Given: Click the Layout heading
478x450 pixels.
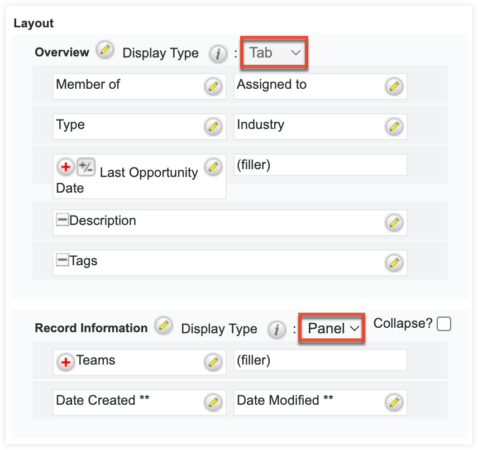Looking at the screenshot, I should click(34, 23).
